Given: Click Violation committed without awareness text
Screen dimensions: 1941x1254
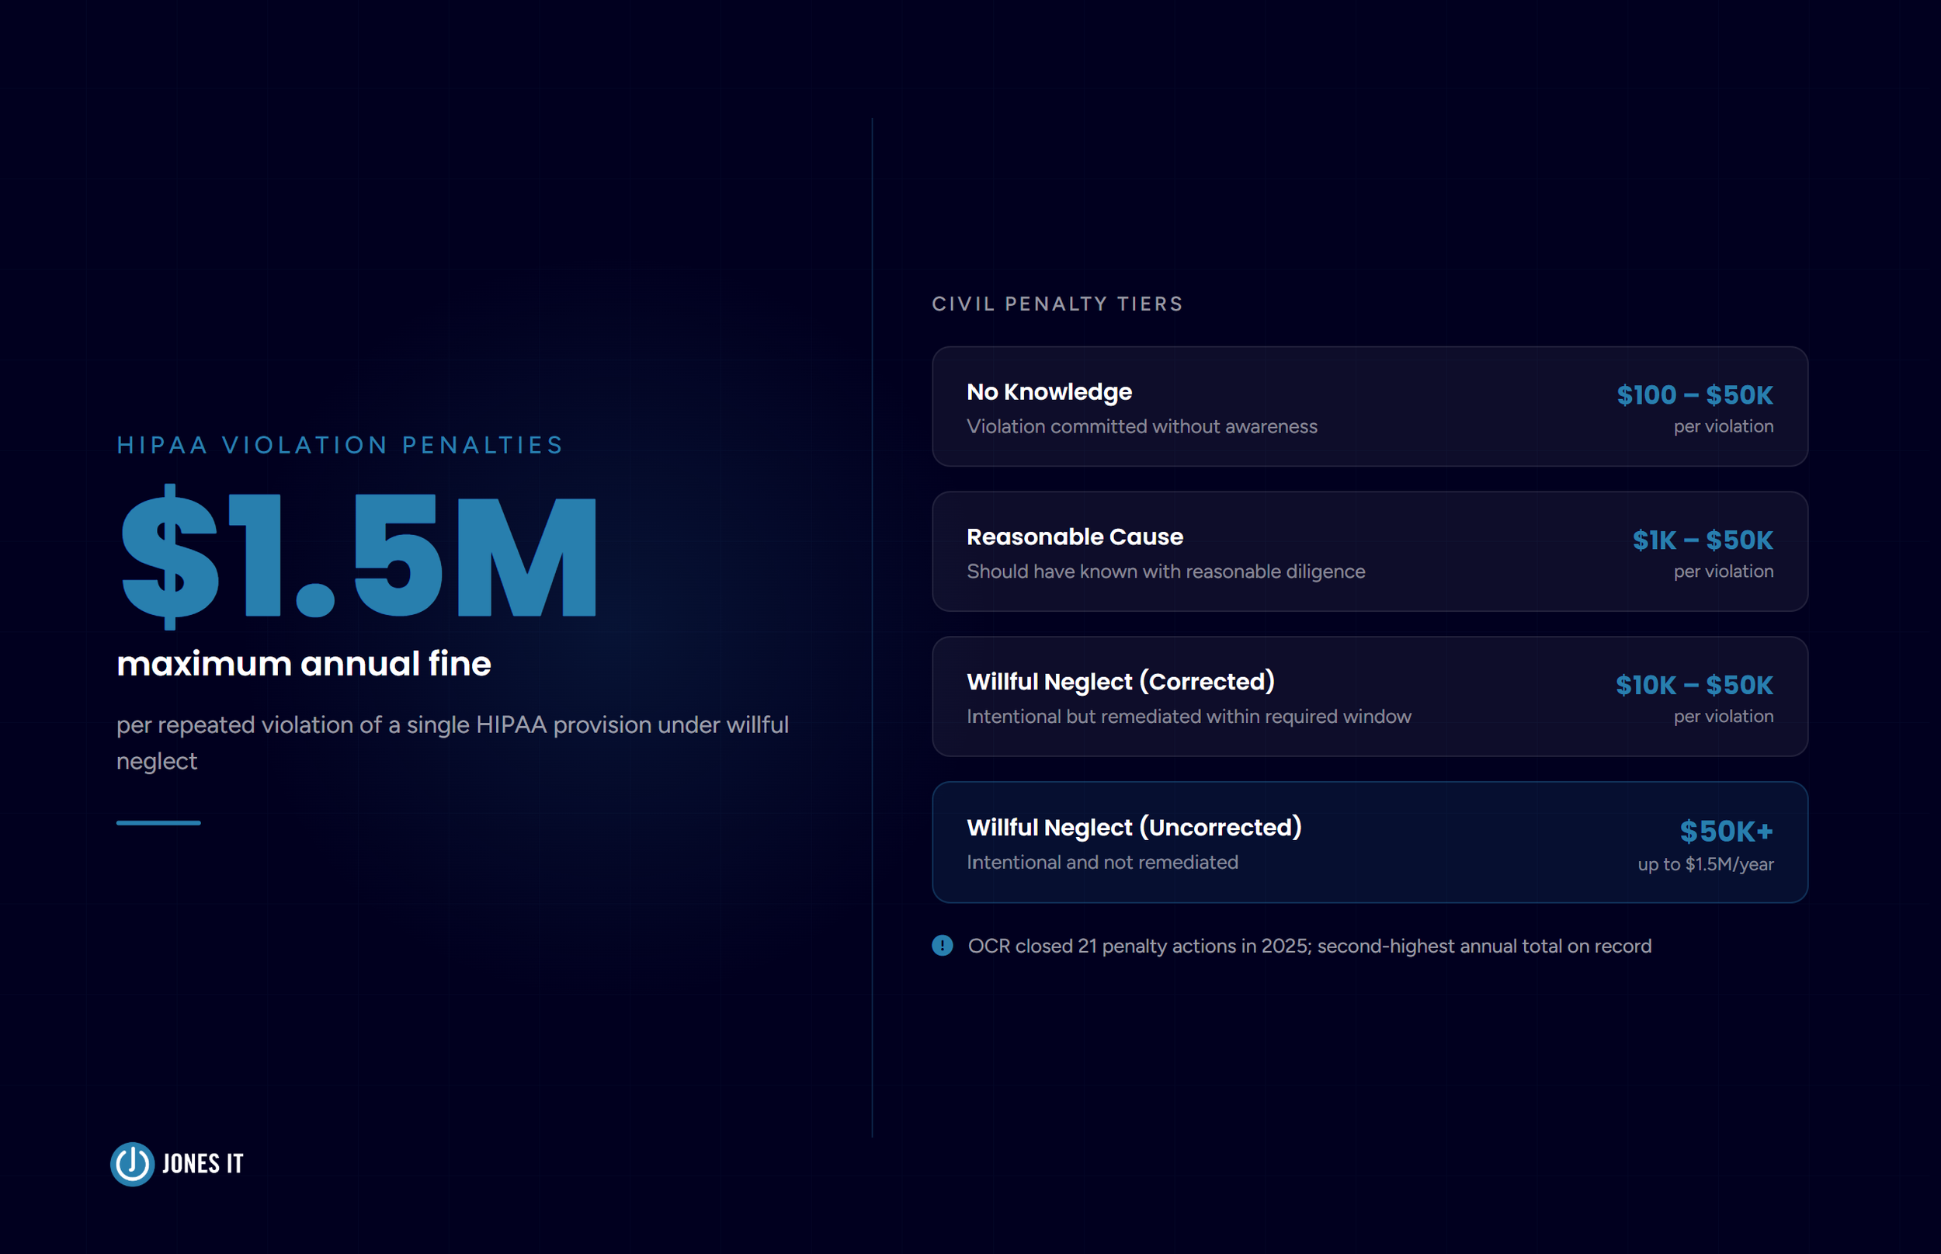Looking at the screenshot, I should point(1141,427).
